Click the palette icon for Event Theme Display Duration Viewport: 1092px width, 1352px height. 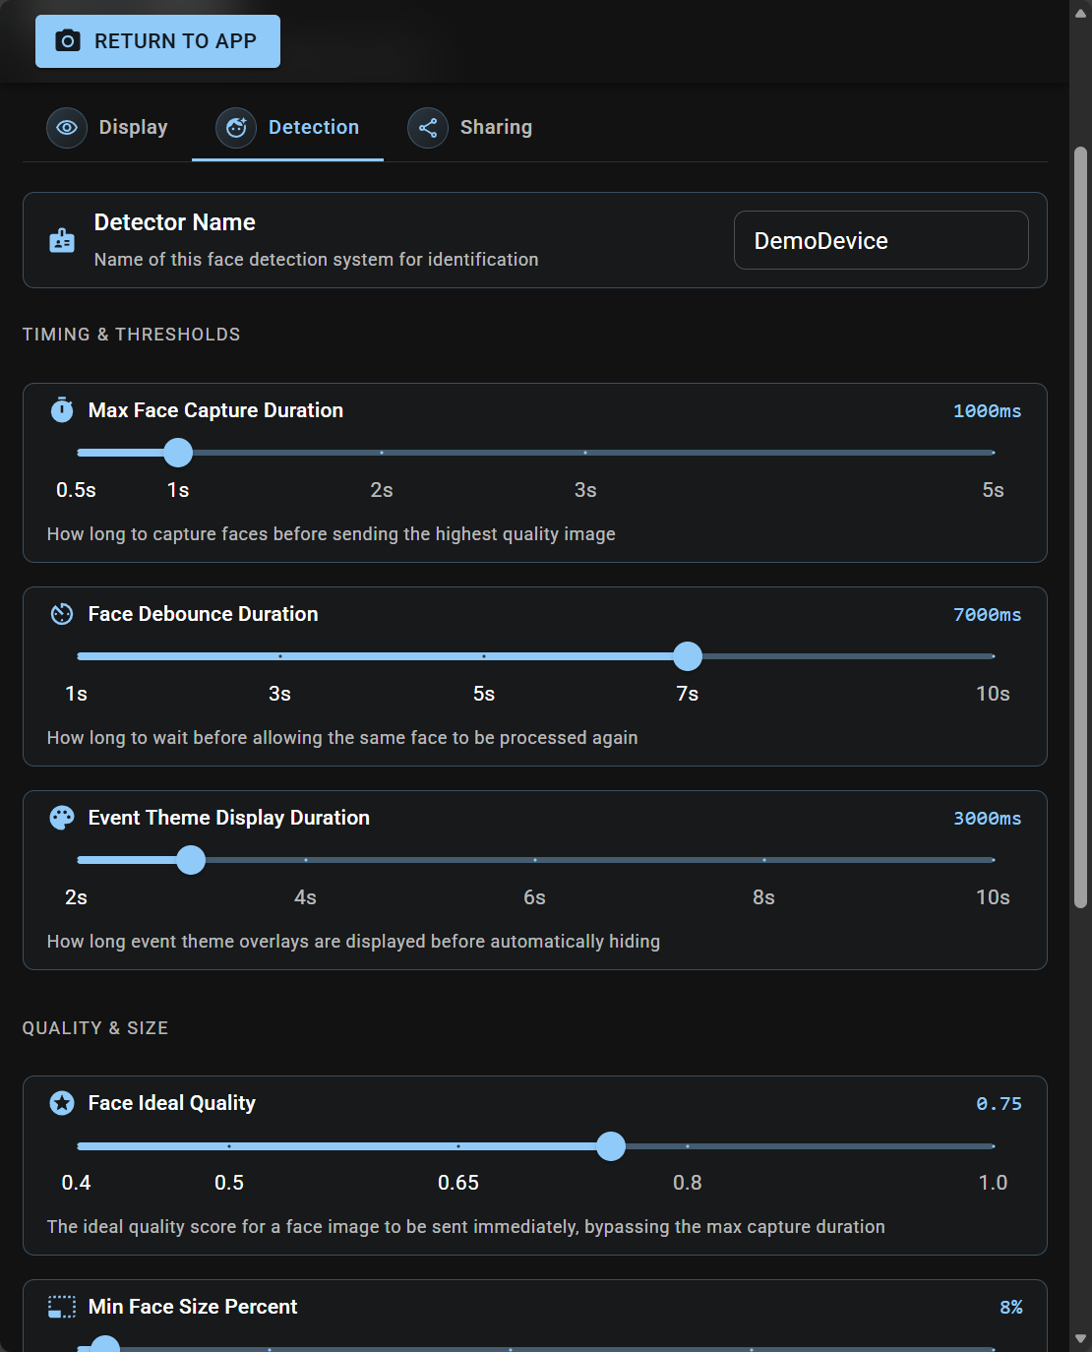tap(61, 817)
